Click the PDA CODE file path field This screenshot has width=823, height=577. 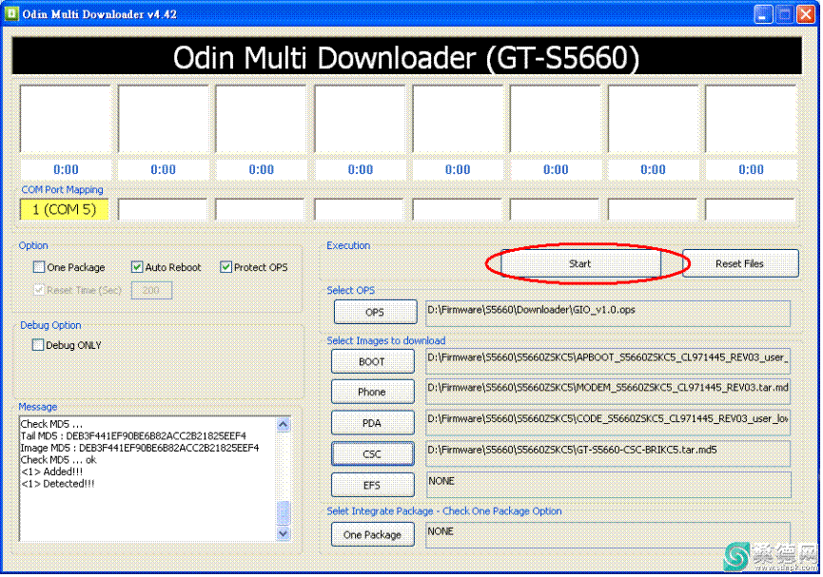coord(608,423)
